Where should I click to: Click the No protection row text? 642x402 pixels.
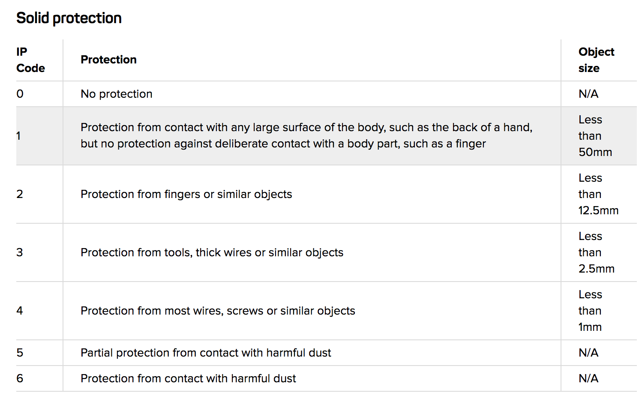(x=117, y=94)
